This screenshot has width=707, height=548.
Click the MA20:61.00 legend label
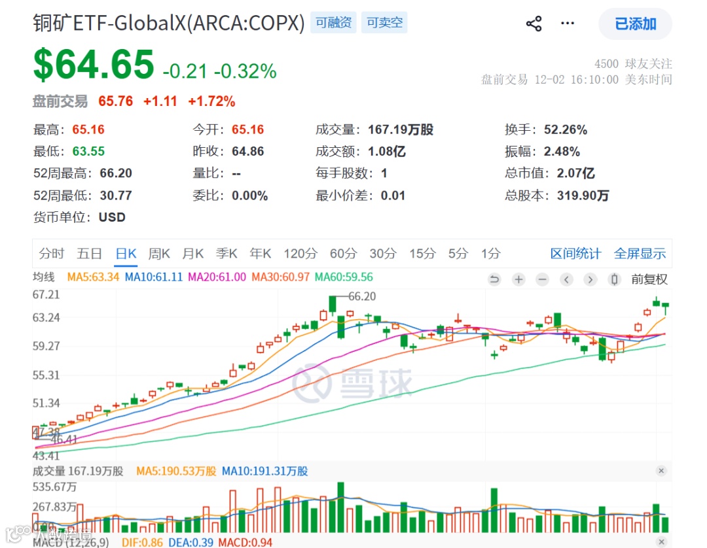tap(217, 277)
